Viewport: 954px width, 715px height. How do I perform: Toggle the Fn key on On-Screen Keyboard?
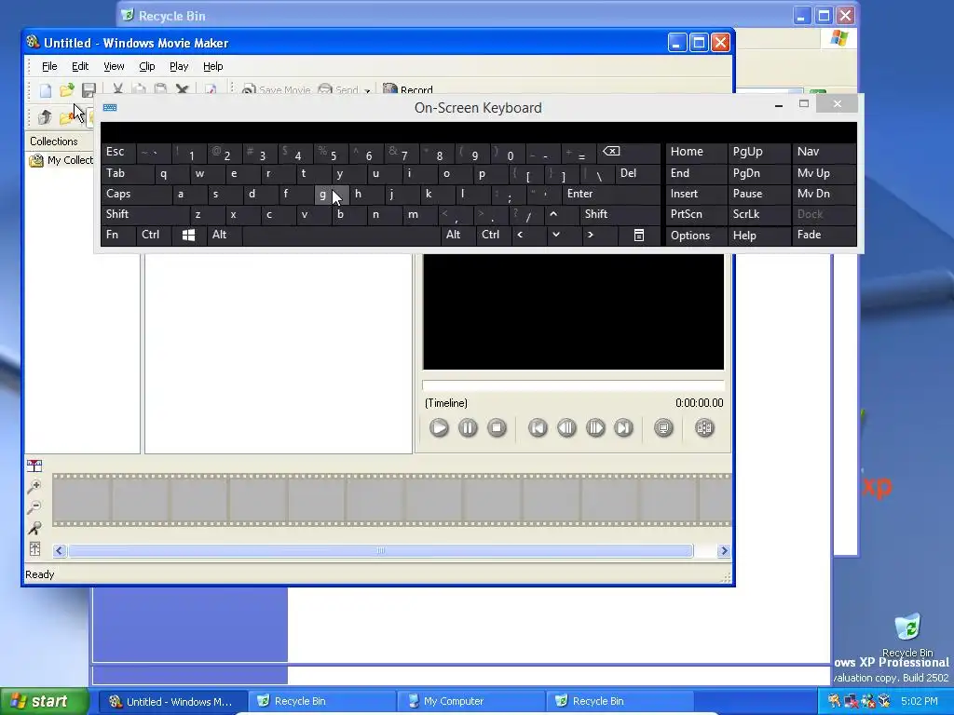pos(118,235)
